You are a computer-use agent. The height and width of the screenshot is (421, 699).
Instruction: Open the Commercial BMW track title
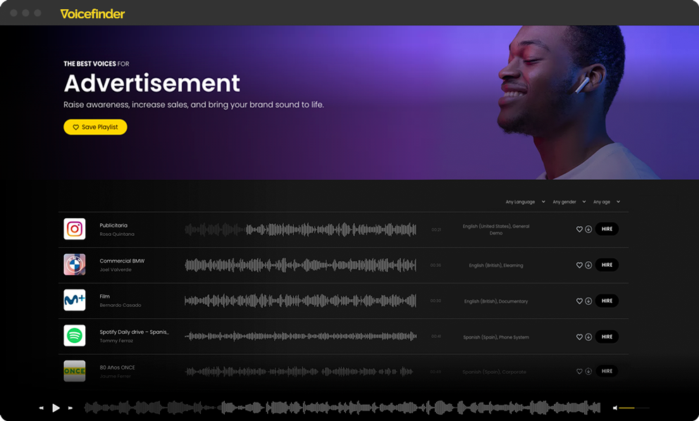[x=122, y=261]
